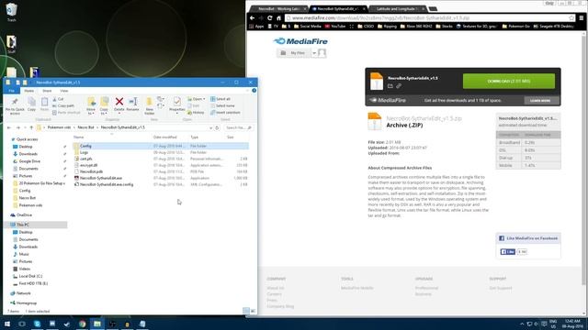Select the Logs folder

tap(161, 152)
